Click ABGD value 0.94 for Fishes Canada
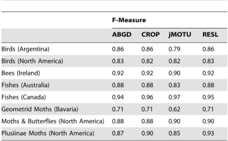The width and height of the screenshot is (228, 141). tap(118, 97)
